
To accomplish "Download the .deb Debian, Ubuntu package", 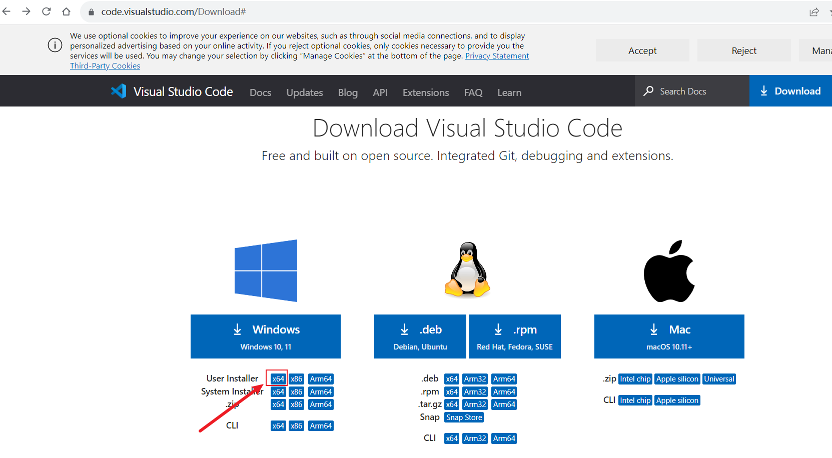I will [x=420, y=336].
